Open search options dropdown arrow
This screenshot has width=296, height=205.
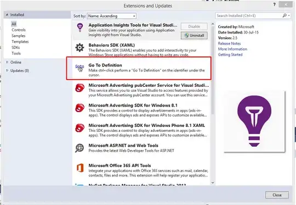(289, 16)
